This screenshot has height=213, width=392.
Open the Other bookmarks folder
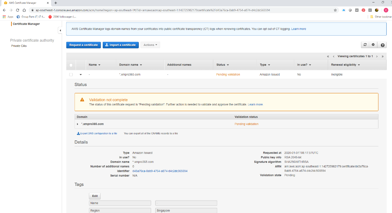coord(381,17)
